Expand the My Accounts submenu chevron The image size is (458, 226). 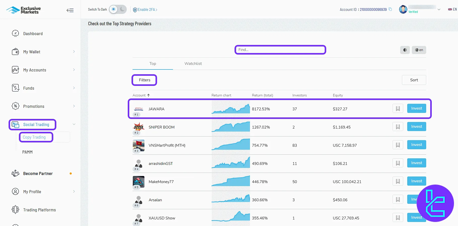(x=74, y=70)
